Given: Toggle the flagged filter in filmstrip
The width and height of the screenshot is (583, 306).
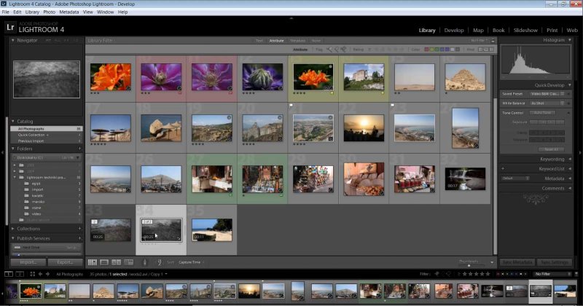Looking at the screenshot, I should tap(435, 275).
